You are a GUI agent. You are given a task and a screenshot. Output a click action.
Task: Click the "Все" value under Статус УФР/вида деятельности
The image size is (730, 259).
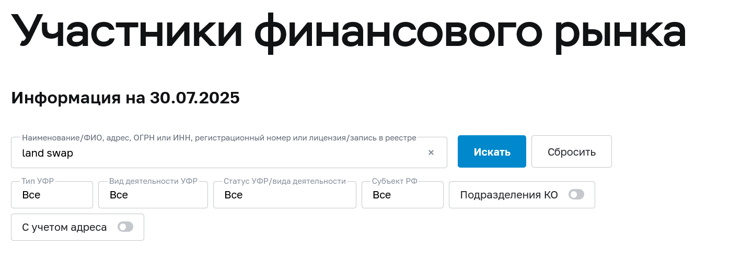[234, 195]
